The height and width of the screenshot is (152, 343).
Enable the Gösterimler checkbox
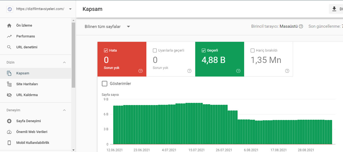click(x=105, y=84)
